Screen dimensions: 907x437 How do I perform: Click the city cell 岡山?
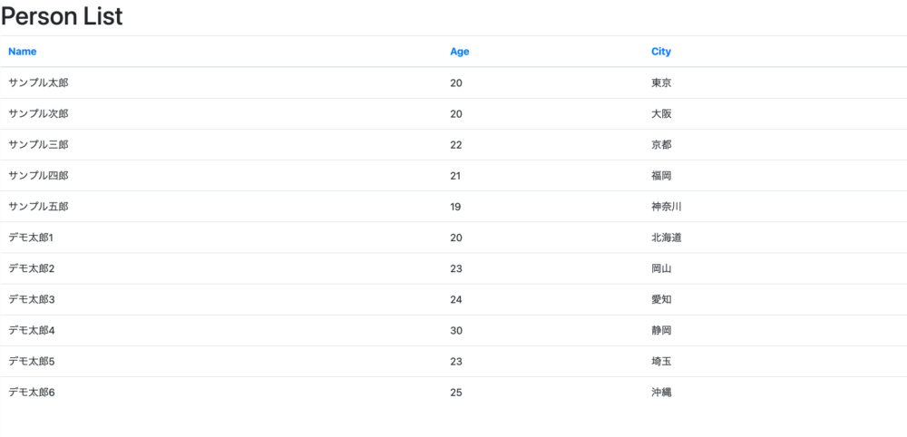[x=661, y=268]
